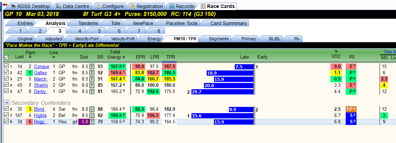The width and height of the screenshot is (396, 143).
Task: Sort by the Total Energy # header
Action: (117, 54)
